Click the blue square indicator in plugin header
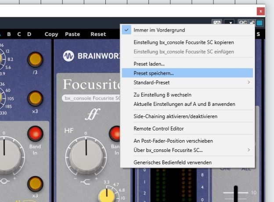 (x=260, y=23)
